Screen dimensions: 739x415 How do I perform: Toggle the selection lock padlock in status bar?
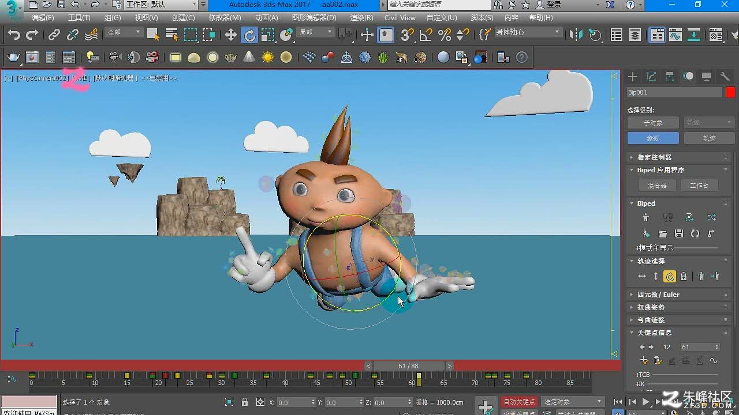click(x=245, y=402)
